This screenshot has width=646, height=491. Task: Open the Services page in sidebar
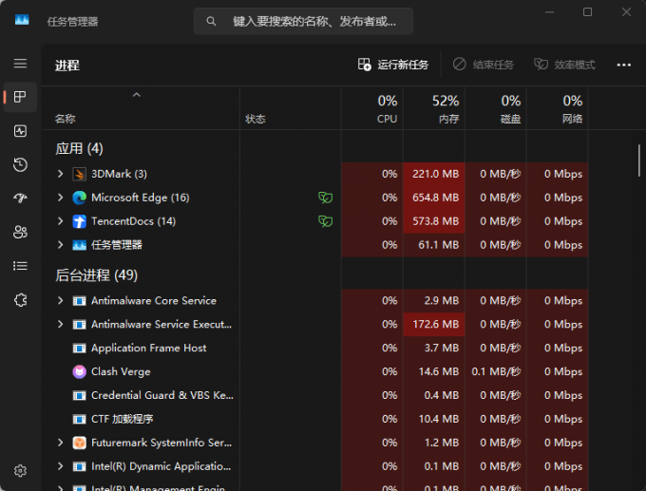pyautogui.click(x=20, y=300)
